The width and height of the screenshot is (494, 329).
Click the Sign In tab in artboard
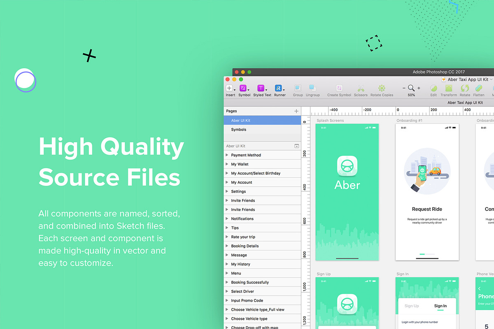[440, 306]
